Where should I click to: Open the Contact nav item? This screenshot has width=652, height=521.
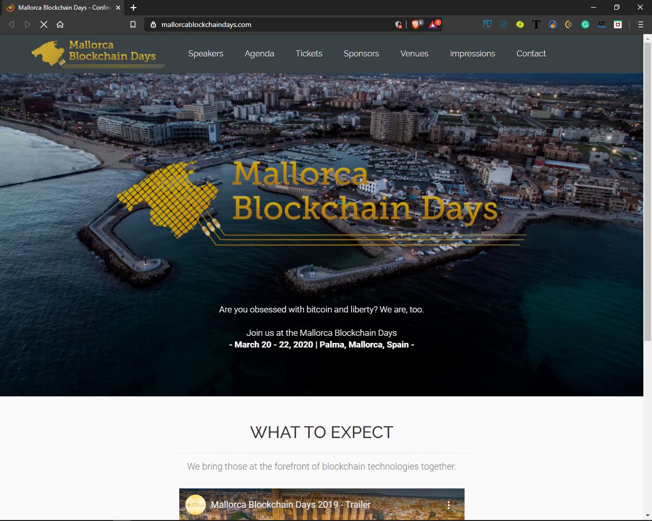pos(531,53)
